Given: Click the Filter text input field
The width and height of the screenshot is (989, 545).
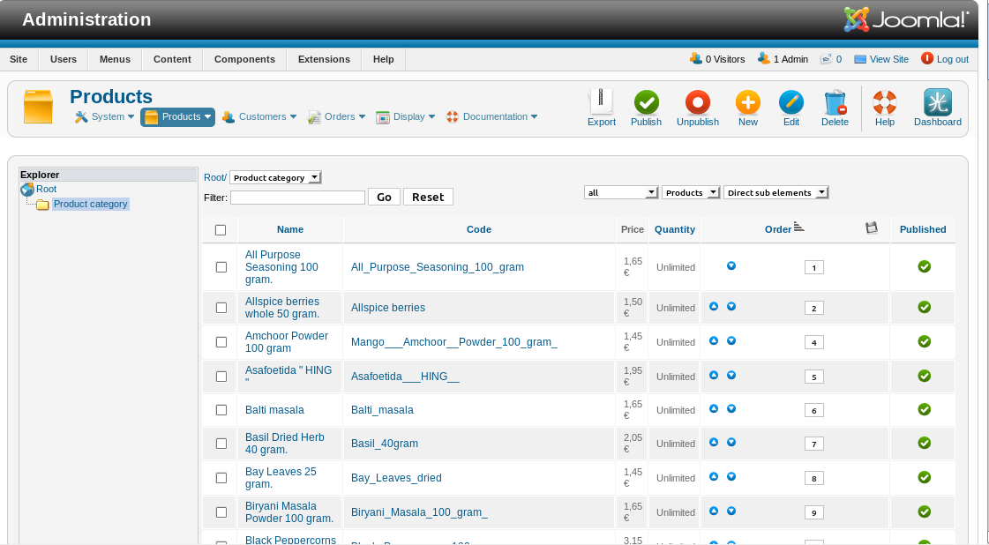Looking at the screenshot, I should [x=297, y=198].
